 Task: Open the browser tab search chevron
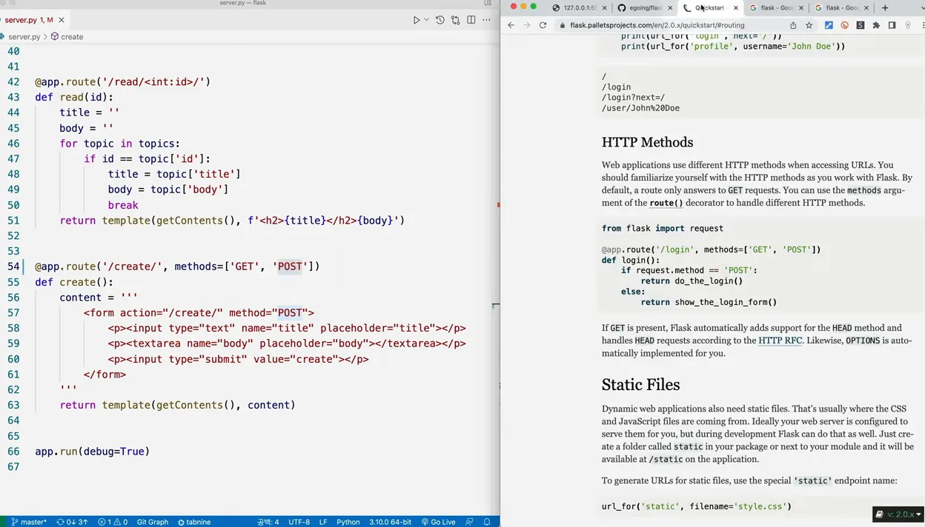coord(921,7)
